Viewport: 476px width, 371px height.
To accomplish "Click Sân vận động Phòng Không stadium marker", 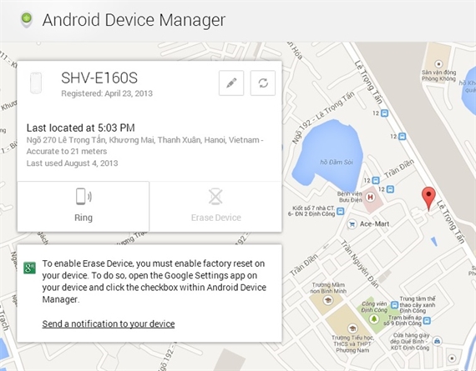I will tap(438, 64).
